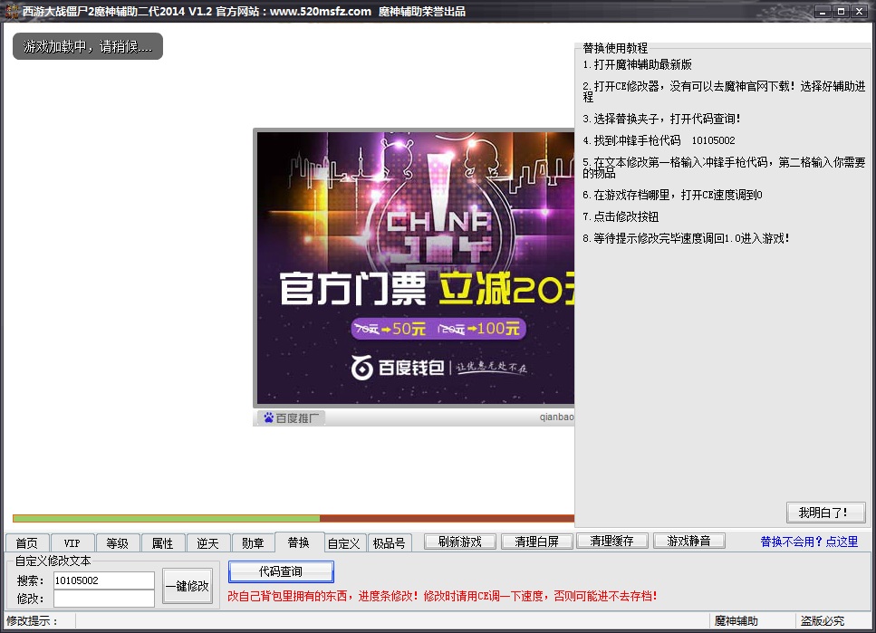Maximize the 魔神辅助 window
876x633 pixels.
click(x=841, y=11)
